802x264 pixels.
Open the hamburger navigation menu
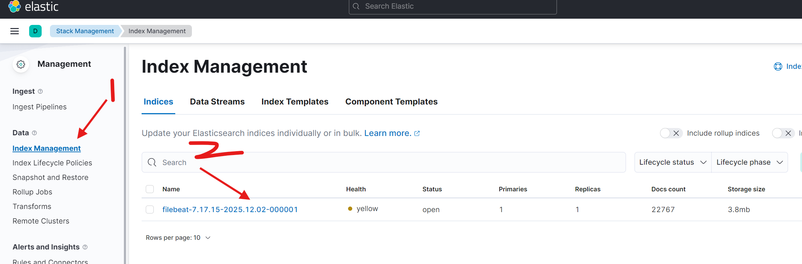[x=15, y=31]
